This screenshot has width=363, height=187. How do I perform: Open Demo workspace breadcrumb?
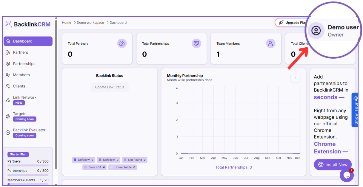[x=90, y=23]
